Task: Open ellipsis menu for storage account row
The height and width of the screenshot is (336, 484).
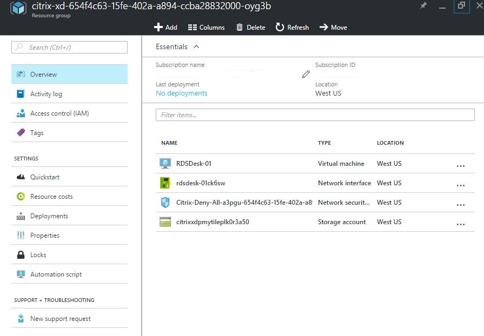Action: point(460,224)
